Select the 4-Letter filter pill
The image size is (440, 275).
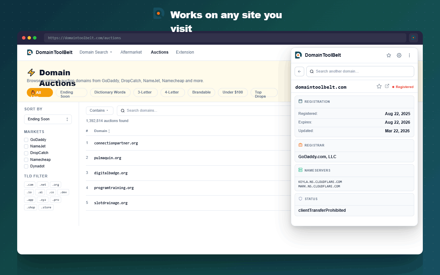[172, 92]
